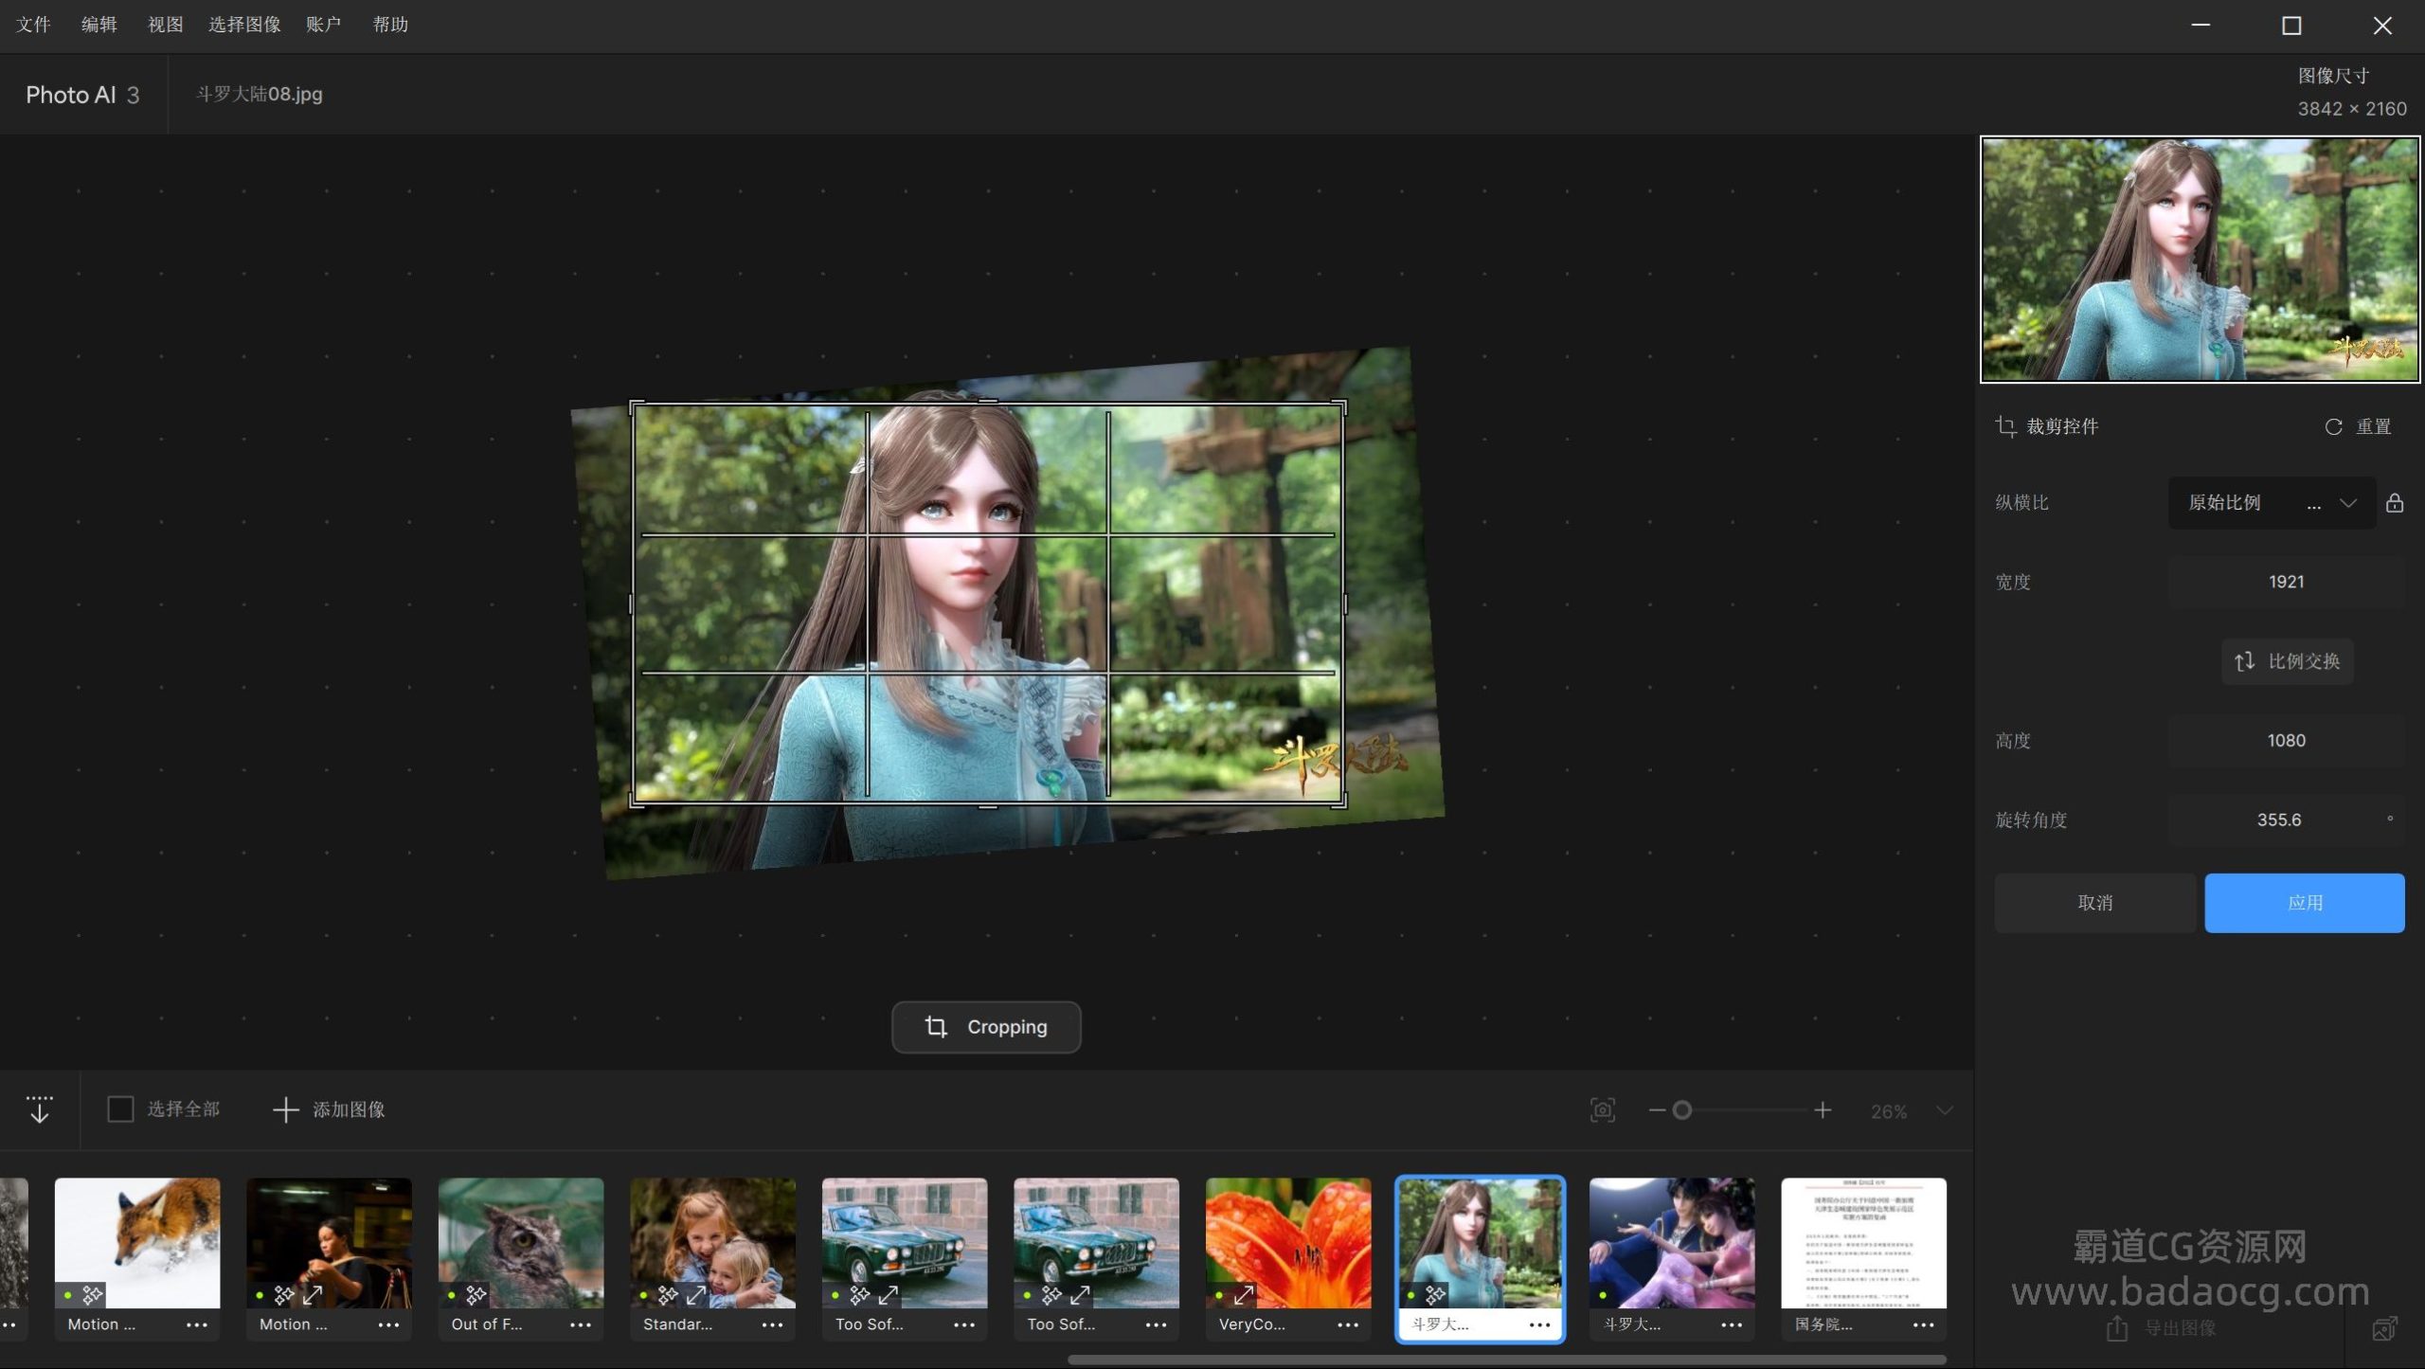Image resolution: width=2425 pixels, height=1369 pixels.
Task: Click the 添加图像 plus icon
Action: click(285, 1109)
